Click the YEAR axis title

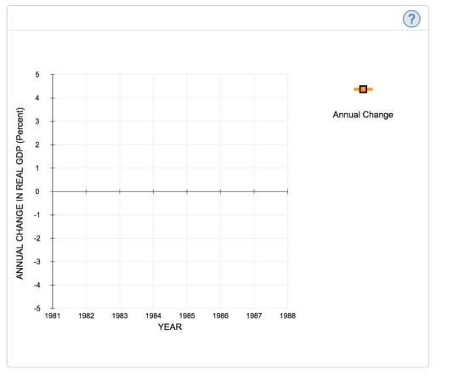click(x=170, y=327)
